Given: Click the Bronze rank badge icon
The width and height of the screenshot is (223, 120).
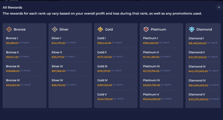Looking at the screenshot, I should [x=9, y=29].
